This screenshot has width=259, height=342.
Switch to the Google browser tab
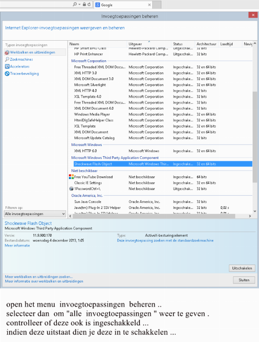click(x=122, y=5)
